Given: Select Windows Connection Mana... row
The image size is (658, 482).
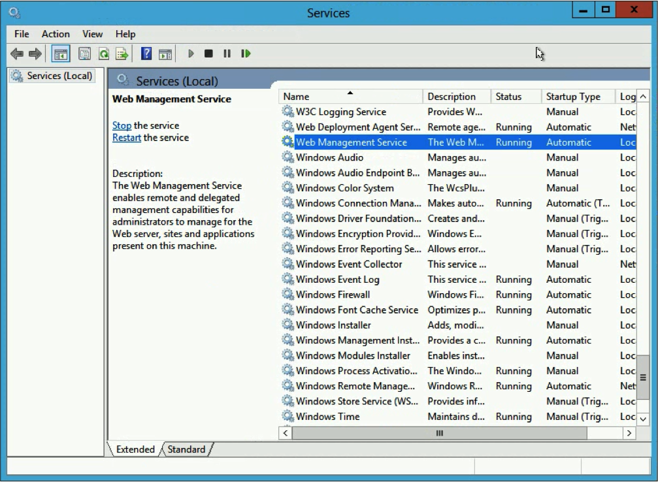Looking at the screenshot, I should coord(458,203).
